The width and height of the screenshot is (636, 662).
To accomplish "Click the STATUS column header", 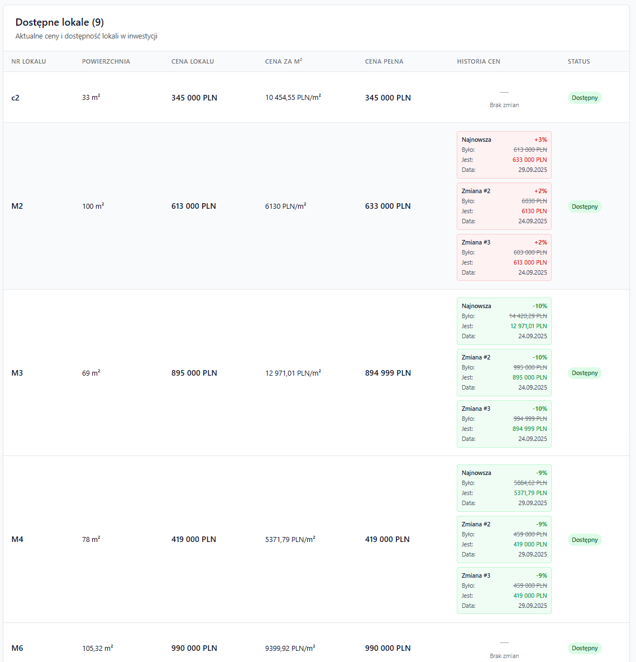I will pyautogui.click(x=578, y=61).
